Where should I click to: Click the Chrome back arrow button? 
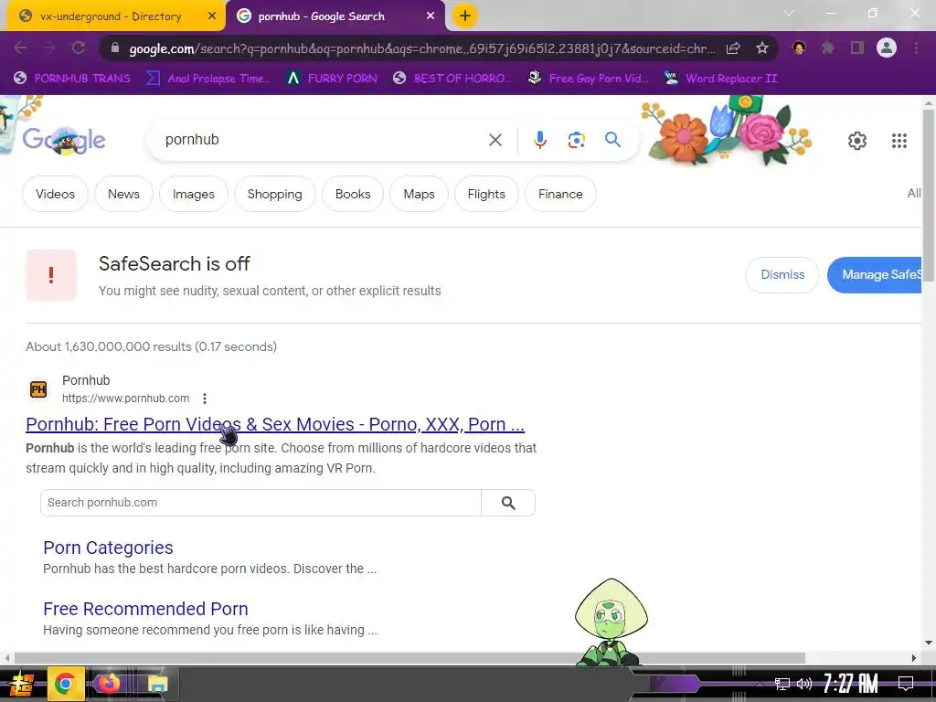click(x=20, y=48)
